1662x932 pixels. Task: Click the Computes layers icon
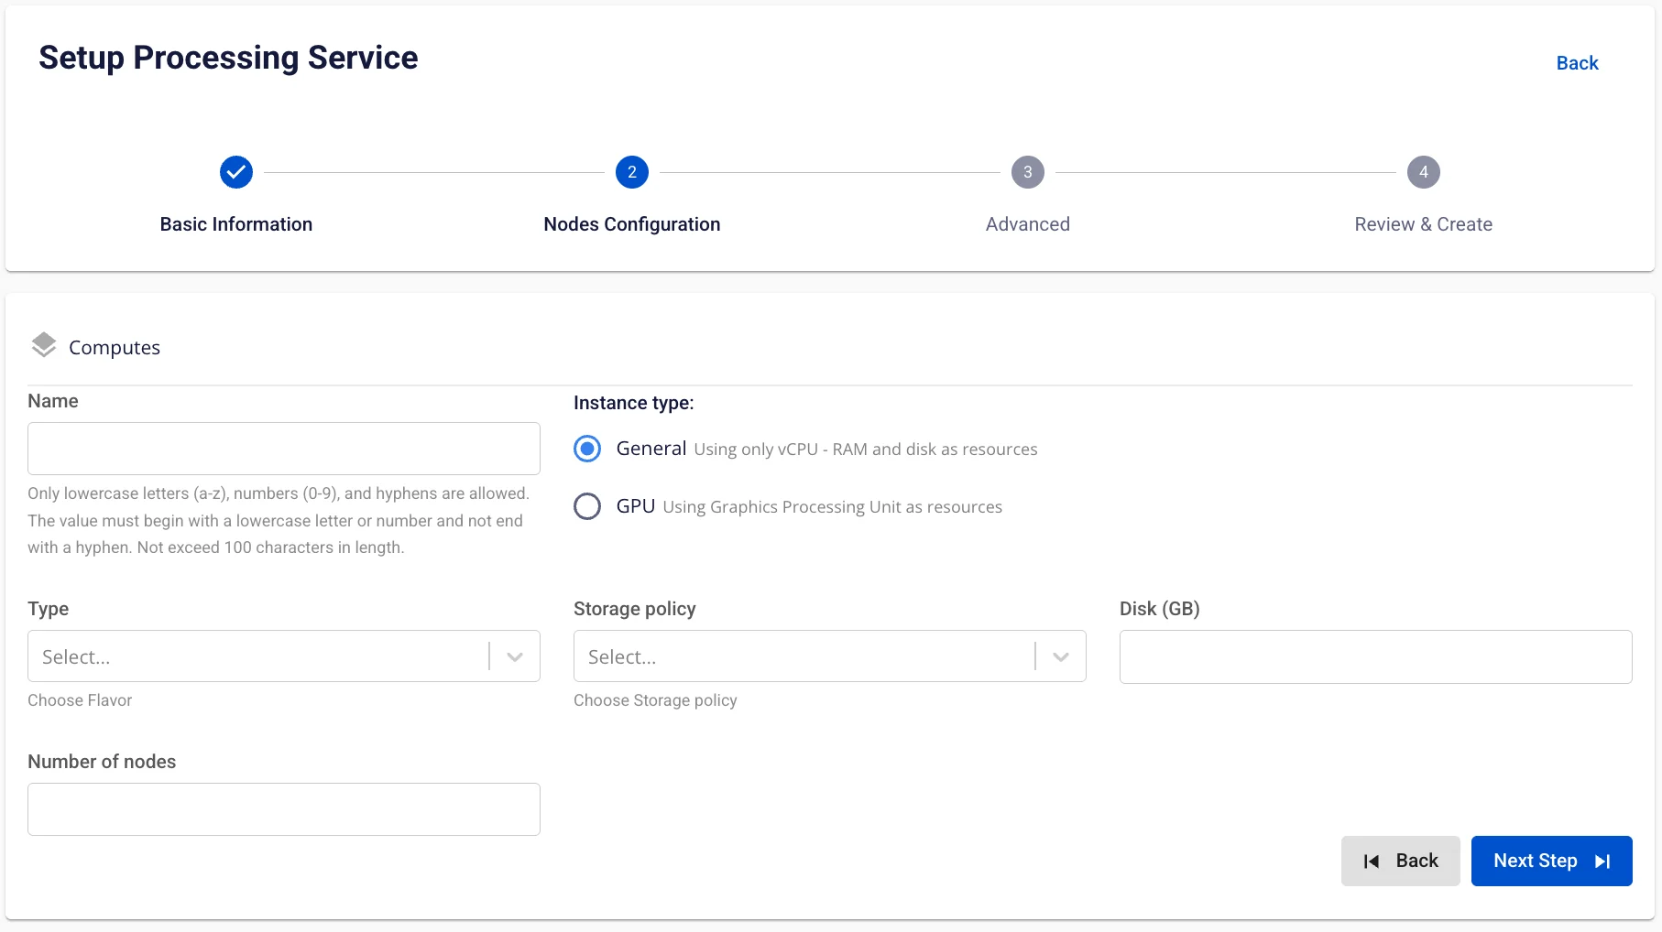[x=44, y=345]
